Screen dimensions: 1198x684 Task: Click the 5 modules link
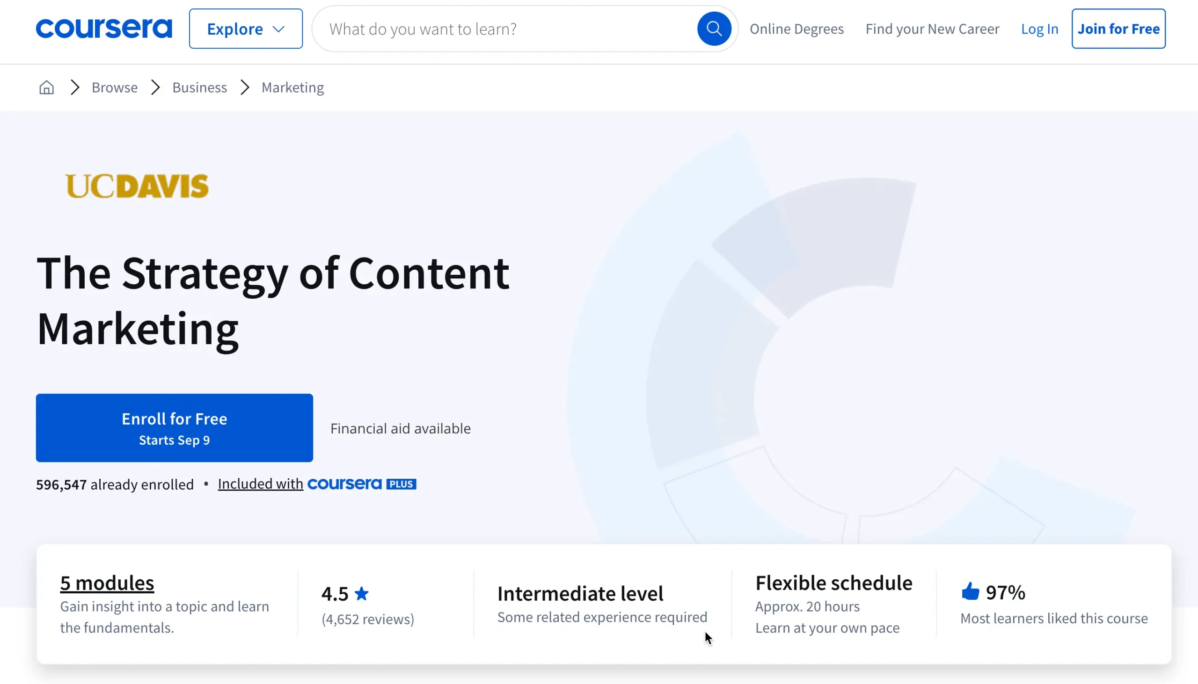point(107,583)
